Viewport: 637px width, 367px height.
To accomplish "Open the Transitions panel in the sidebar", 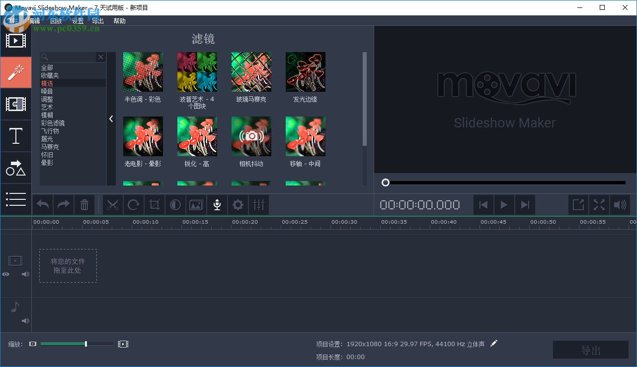I will (x=16, y=104).
